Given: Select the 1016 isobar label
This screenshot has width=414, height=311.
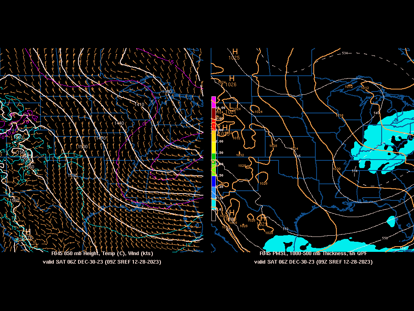Looking at the screenshot, I should pos(339,115).
